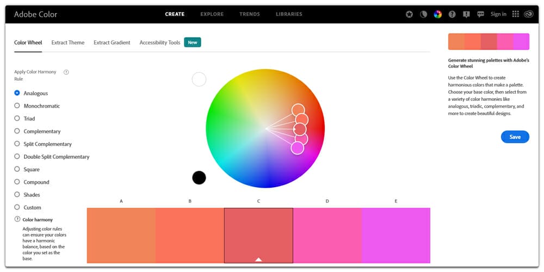Image resolution: width=544 pixels, height=272 pixels.
Task: Click the New badge next to Accessibility Tools
Action: [193, 42]
